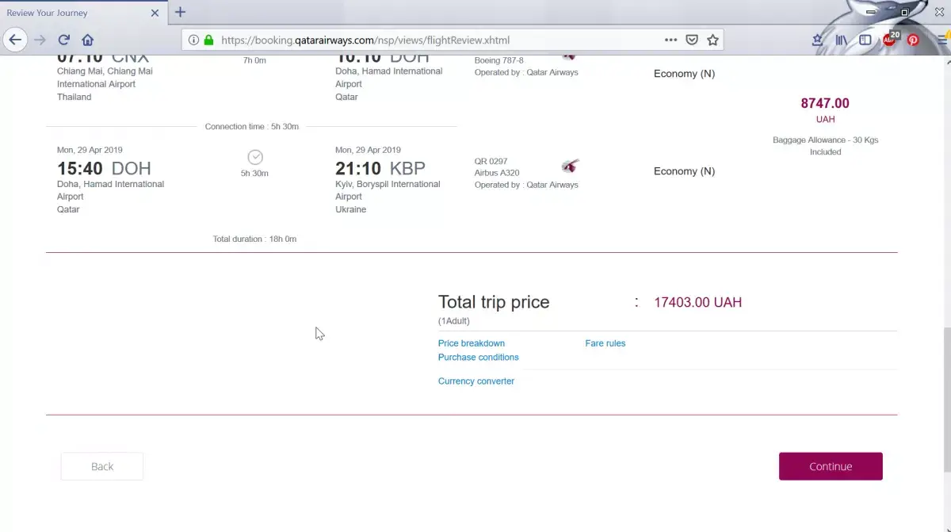951x532 pixels.
Task: Open the Adblock Plus extension icon
Action: pyautogui.click(x=890, y=39)
